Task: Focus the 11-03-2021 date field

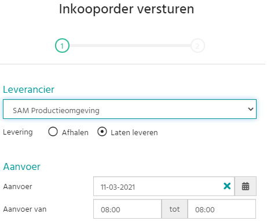Action: pos(158,186)
